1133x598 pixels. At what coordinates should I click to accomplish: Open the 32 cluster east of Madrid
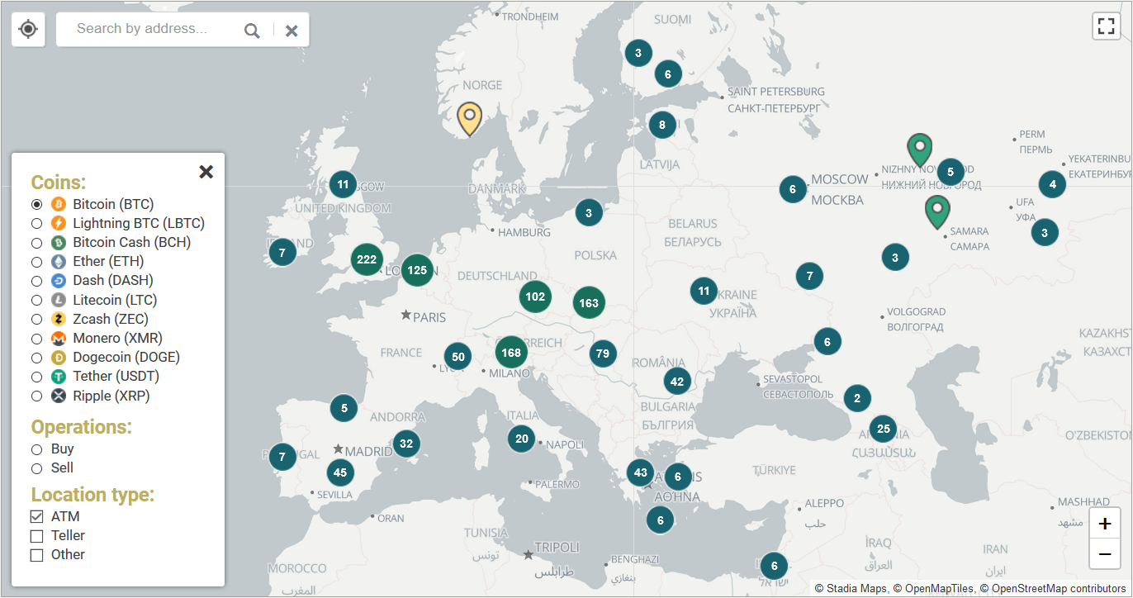coord(405,444)
